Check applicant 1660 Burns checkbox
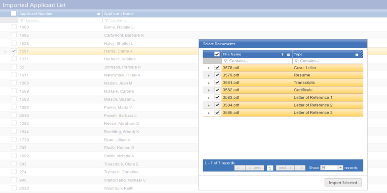 14,27
